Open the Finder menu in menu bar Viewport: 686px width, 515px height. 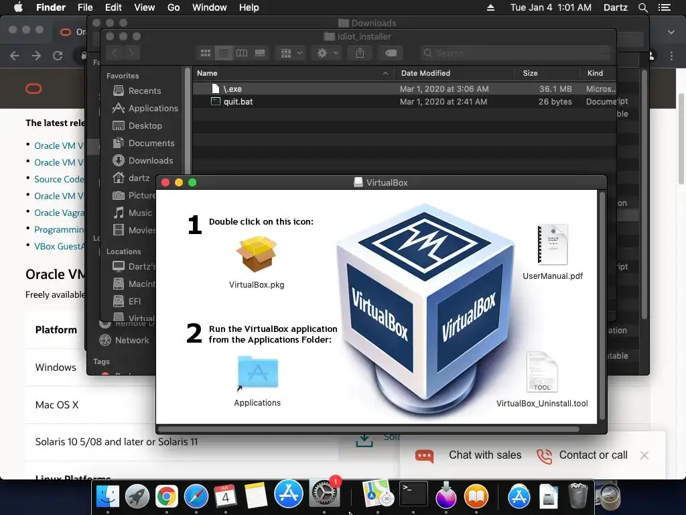point(51,7)
